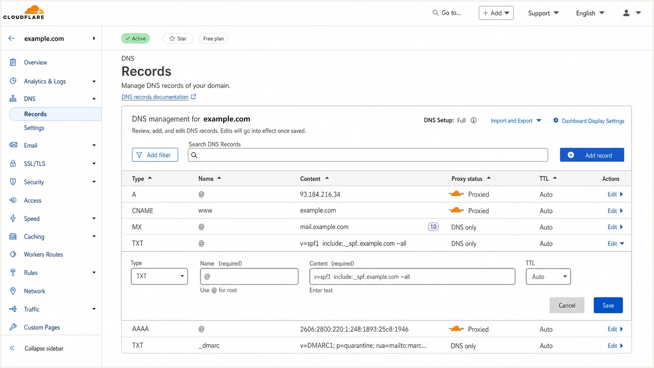Open Custom Pages in the sidebar
Screen dimensions: 654x368
tap(42, 327)
